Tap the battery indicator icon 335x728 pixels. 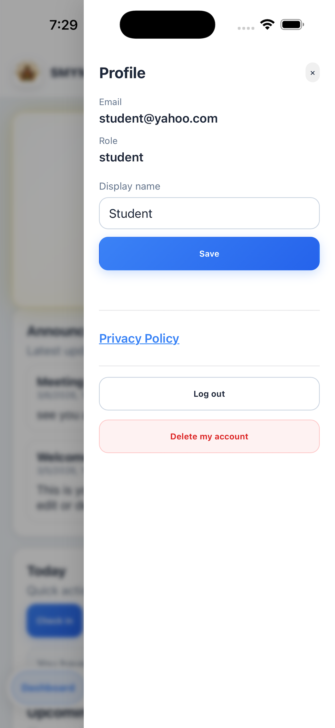(x=292, y=24)
